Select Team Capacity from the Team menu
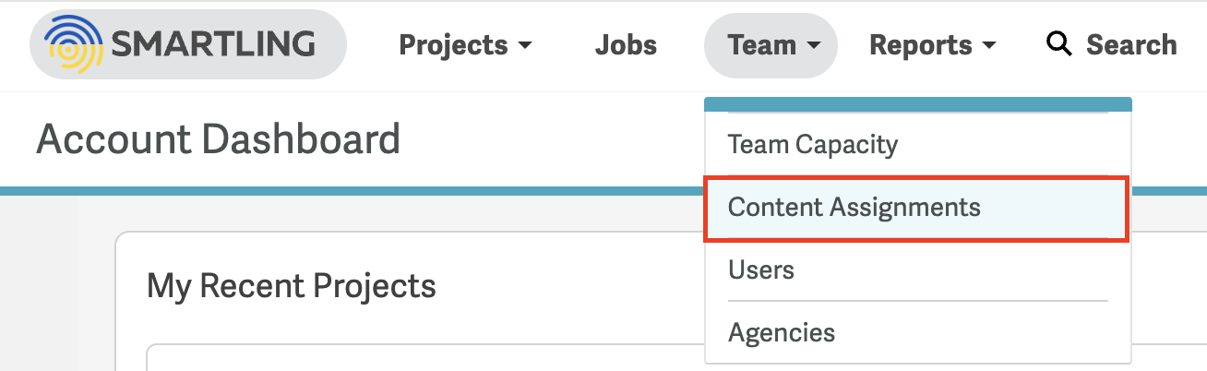Screen dimensions: 1207x371 tap(918, 144)
